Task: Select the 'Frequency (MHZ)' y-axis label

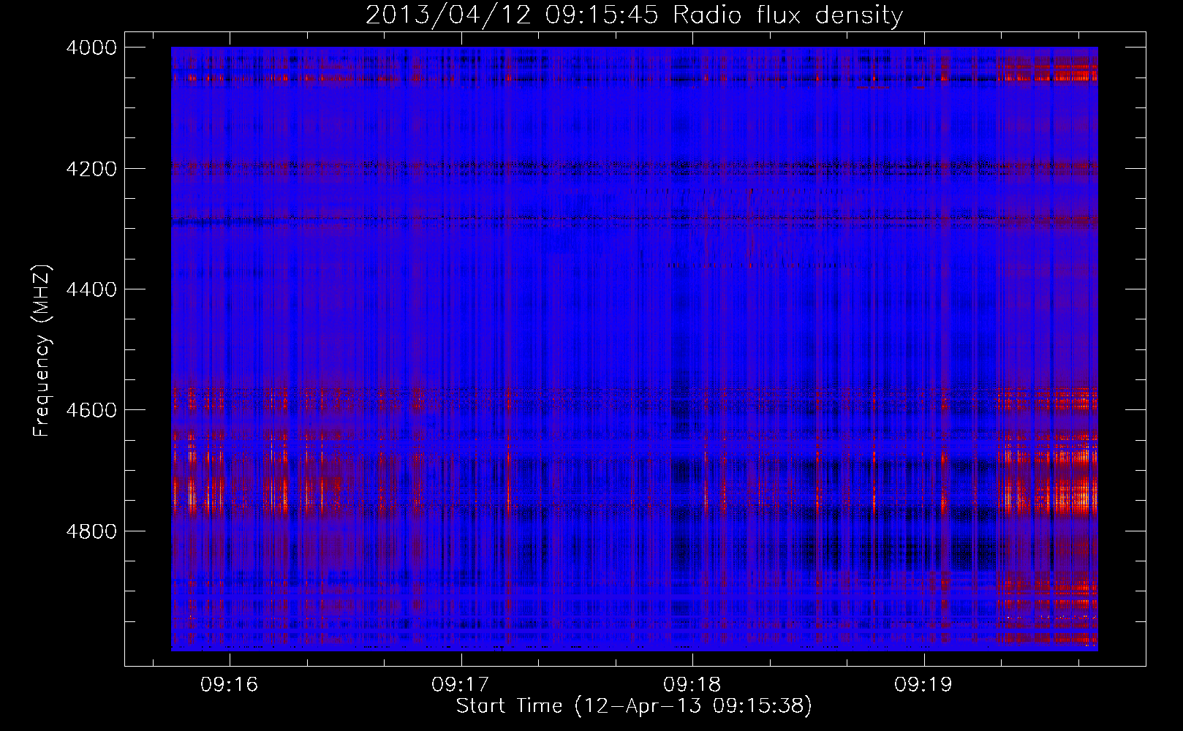Action: pyautogui.click(x=42, y=351)
